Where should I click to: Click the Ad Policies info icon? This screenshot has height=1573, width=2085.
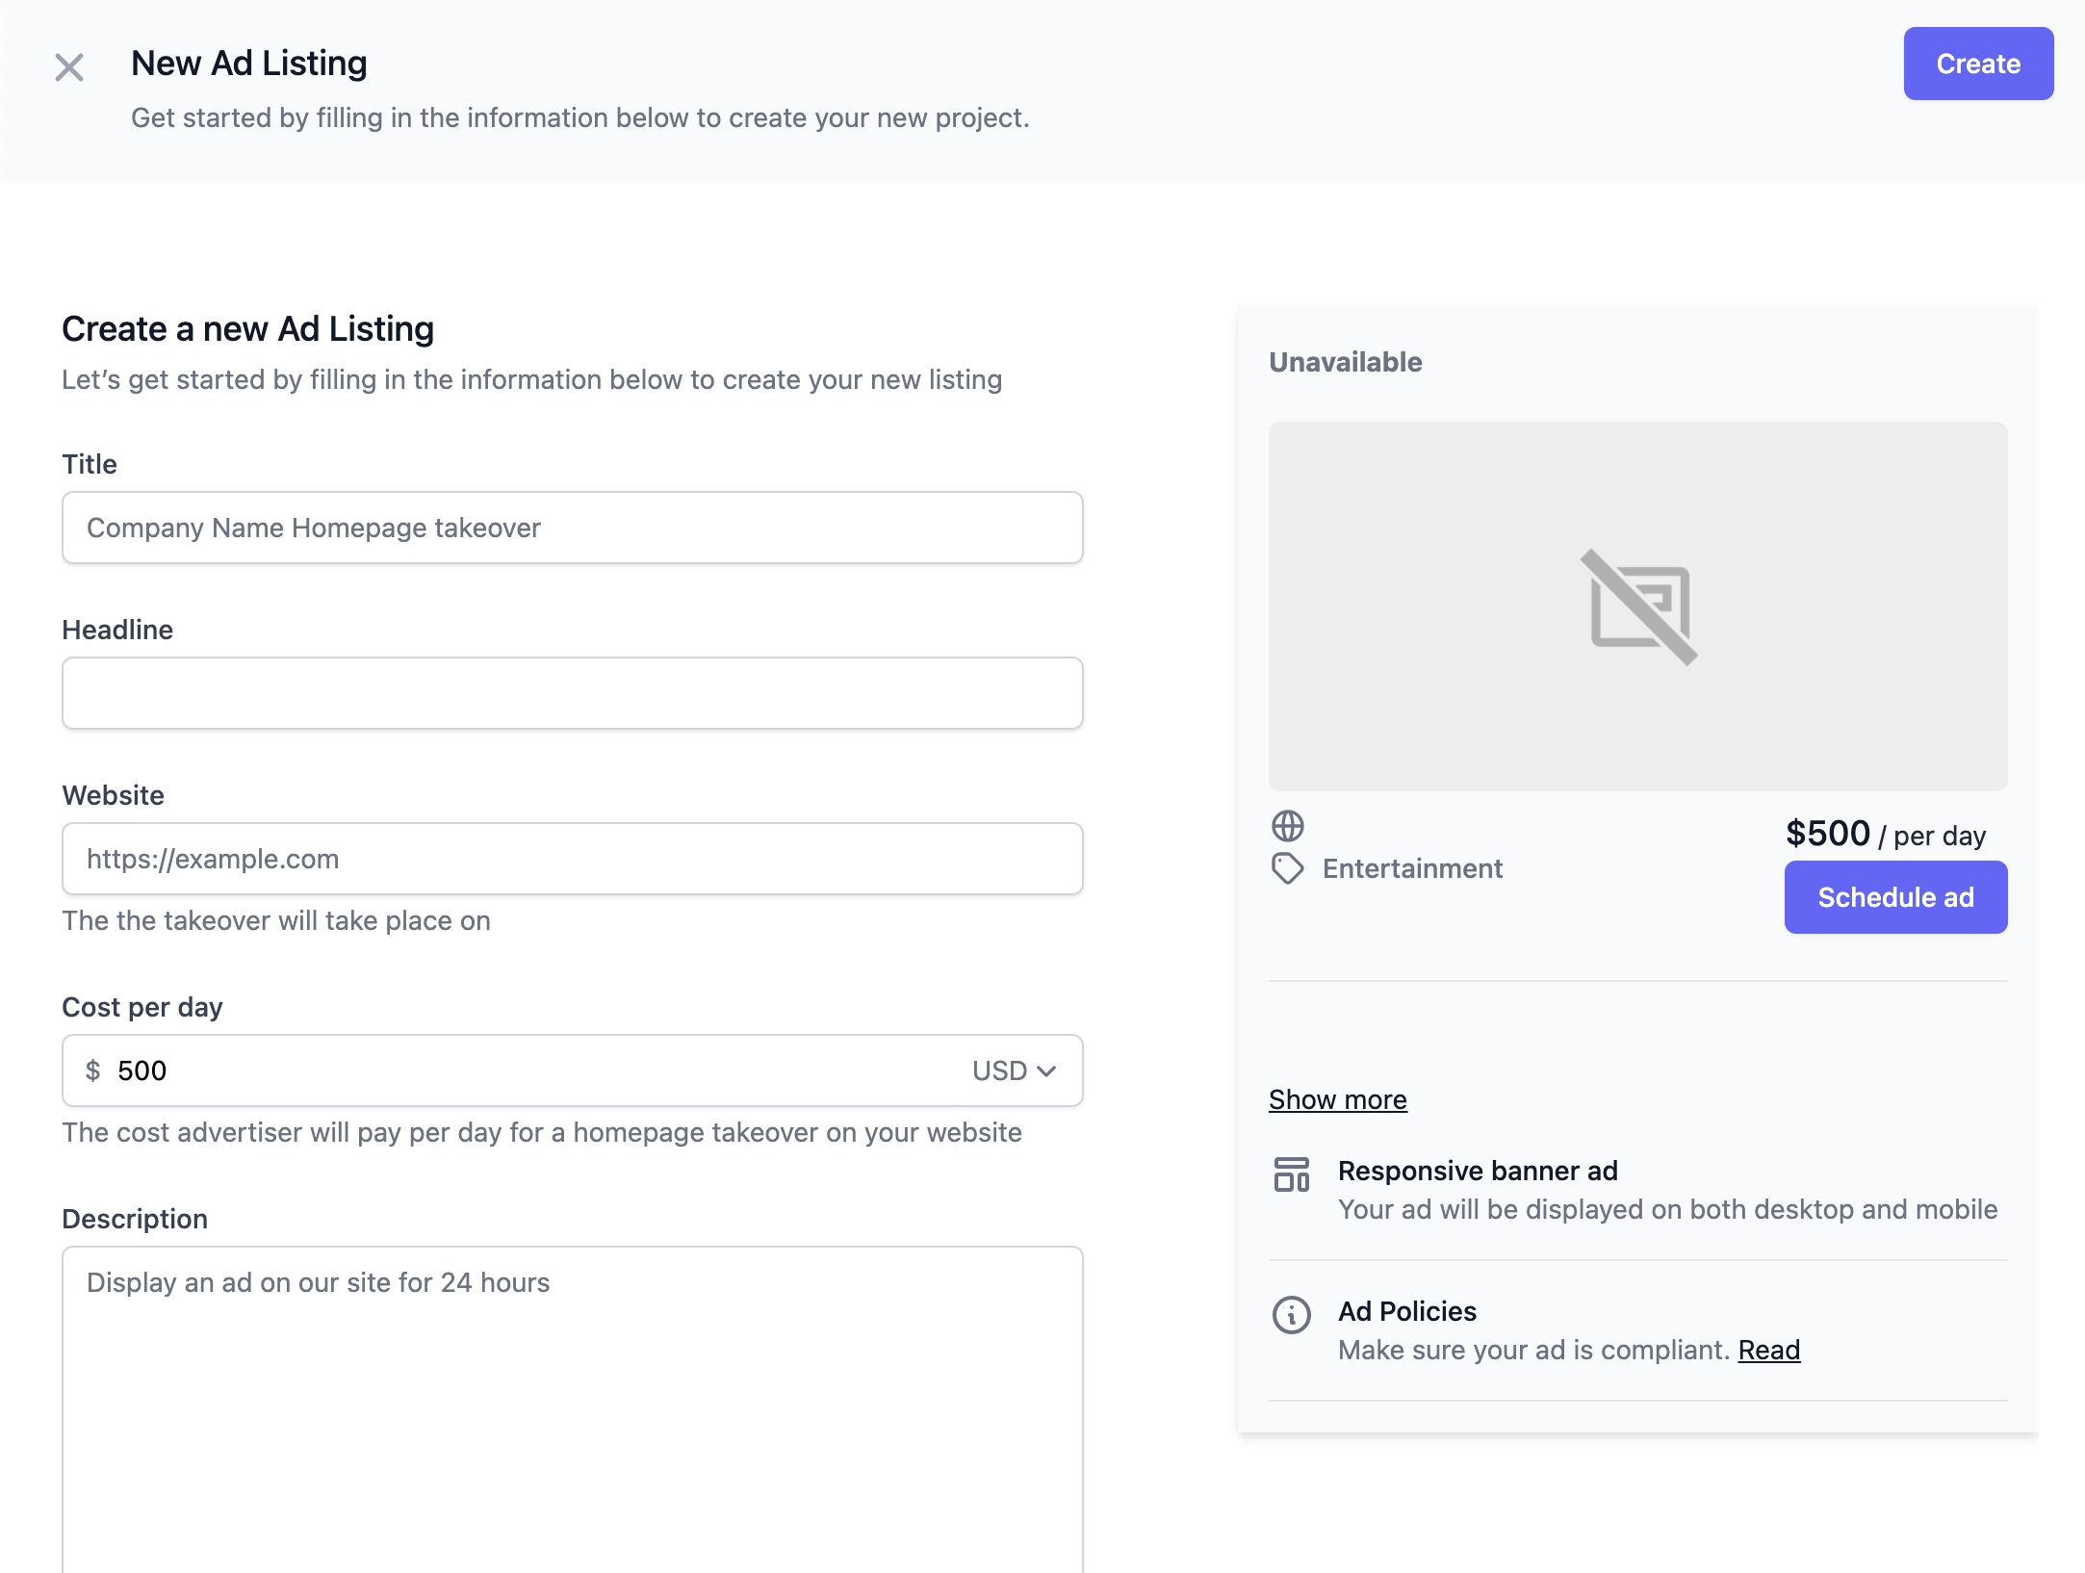point(1291,1315)
